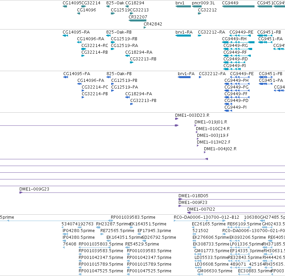
Task: Select the brv1 gene feature
Action: click(183, 6)
